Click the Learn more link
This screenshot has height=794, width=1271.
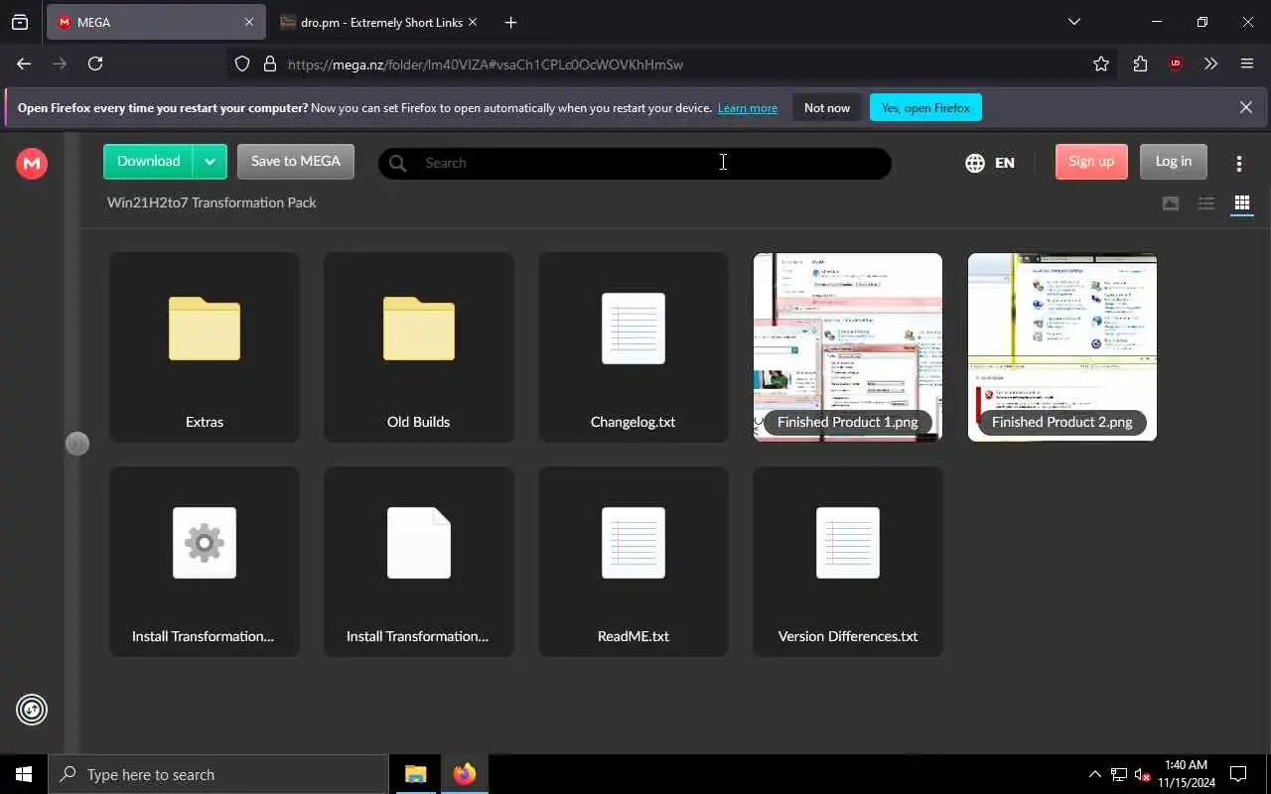coord(748,108)
